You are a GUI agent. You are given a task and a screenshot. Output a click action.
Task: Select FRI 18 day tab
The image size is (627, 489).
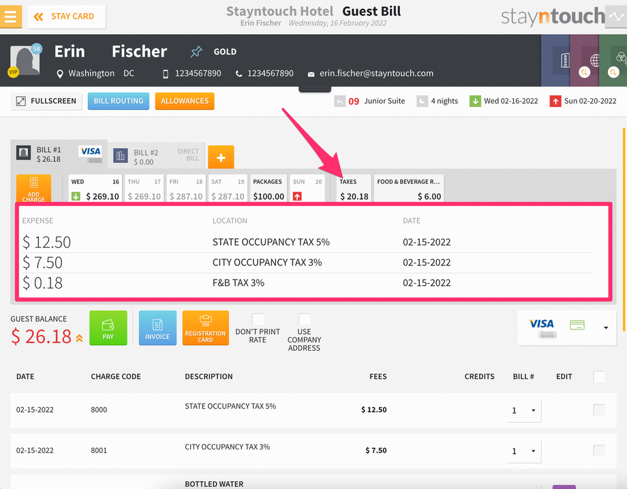tap(186, 188)
